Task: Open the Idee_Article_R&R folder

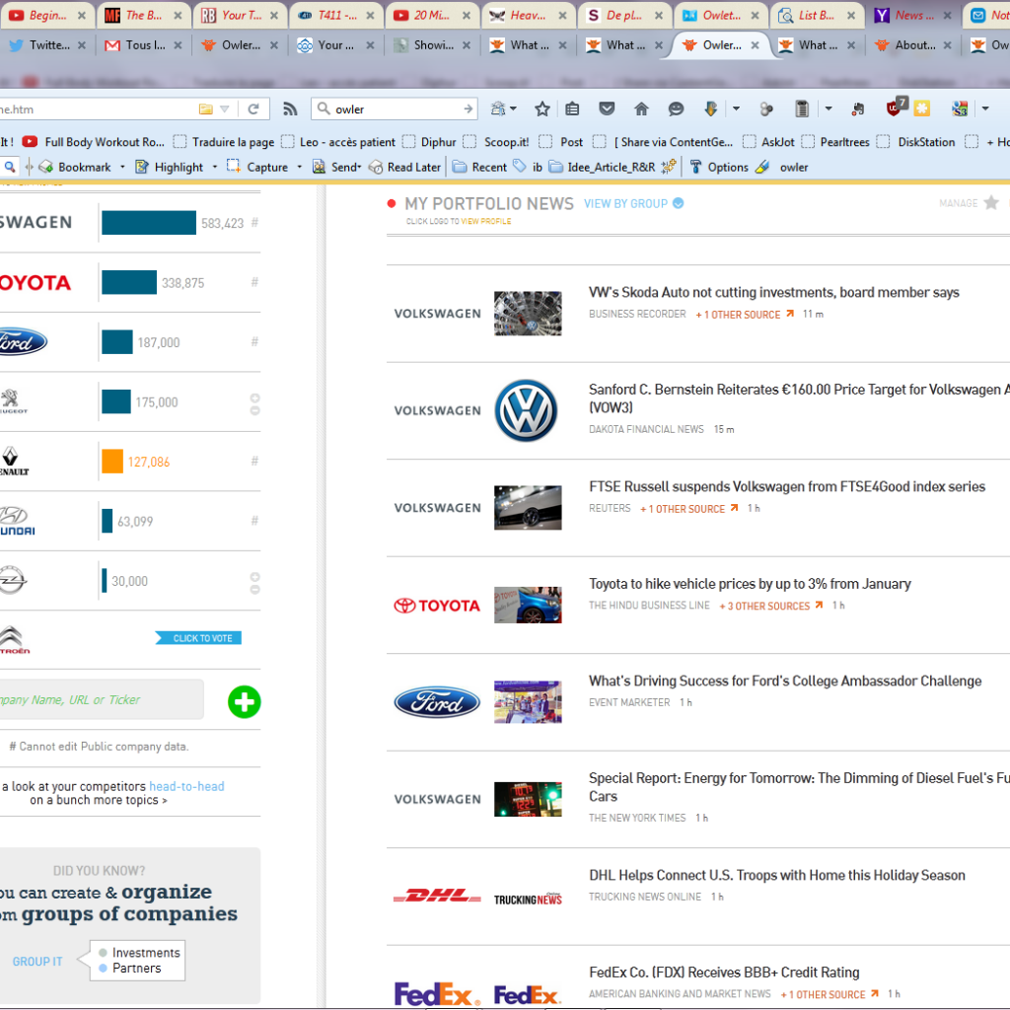Action: click(x=603, y=167)
